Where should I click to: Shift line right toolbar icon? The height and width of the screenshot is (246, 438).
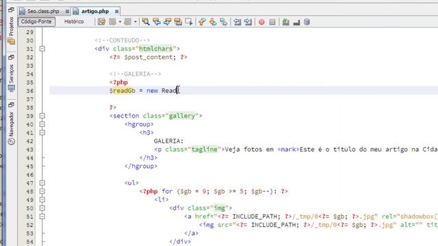(248, 22)
